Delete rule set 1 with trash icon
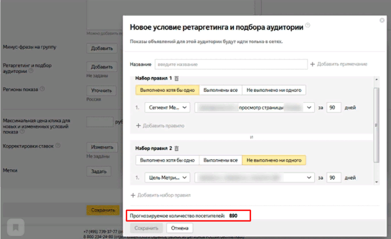This screenshot has width=391, height=239. point(176,79)
